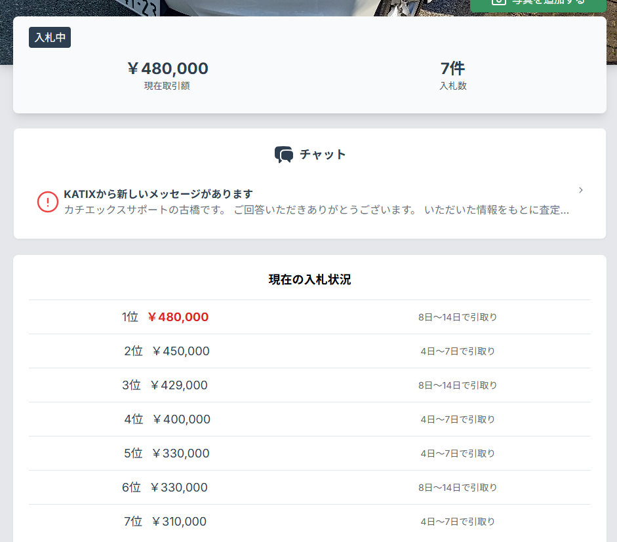This screenshot has height=542, width=617.
Task: Select the 5th place ￥330,000 bid row
Action: (x=309, y=454)
